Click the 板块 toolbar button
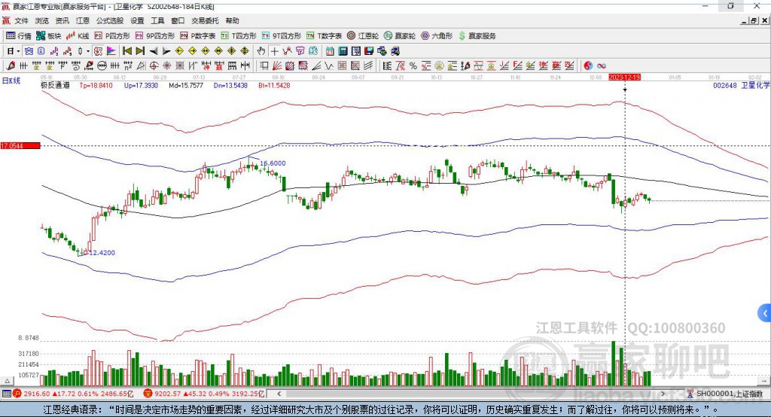Viewport: 771px width, 417px height. pos(48,36)
